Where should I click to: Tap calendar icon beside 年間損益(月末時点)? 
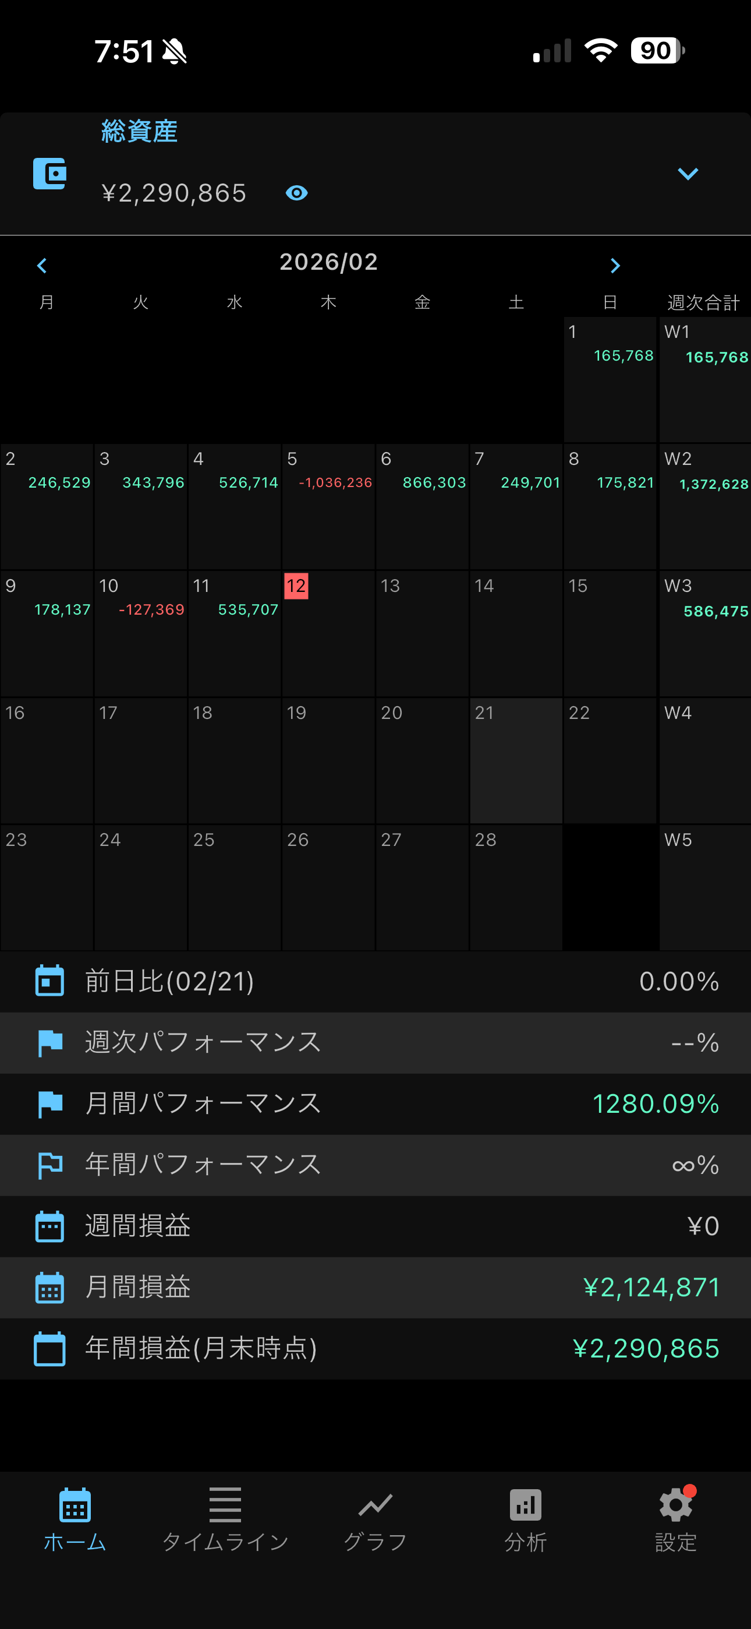49,1349
